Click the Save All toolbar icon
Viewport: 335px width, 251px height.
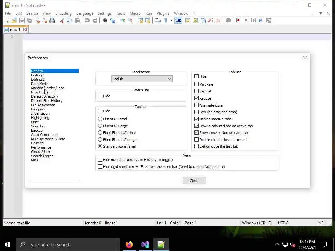tap(29, 20)
